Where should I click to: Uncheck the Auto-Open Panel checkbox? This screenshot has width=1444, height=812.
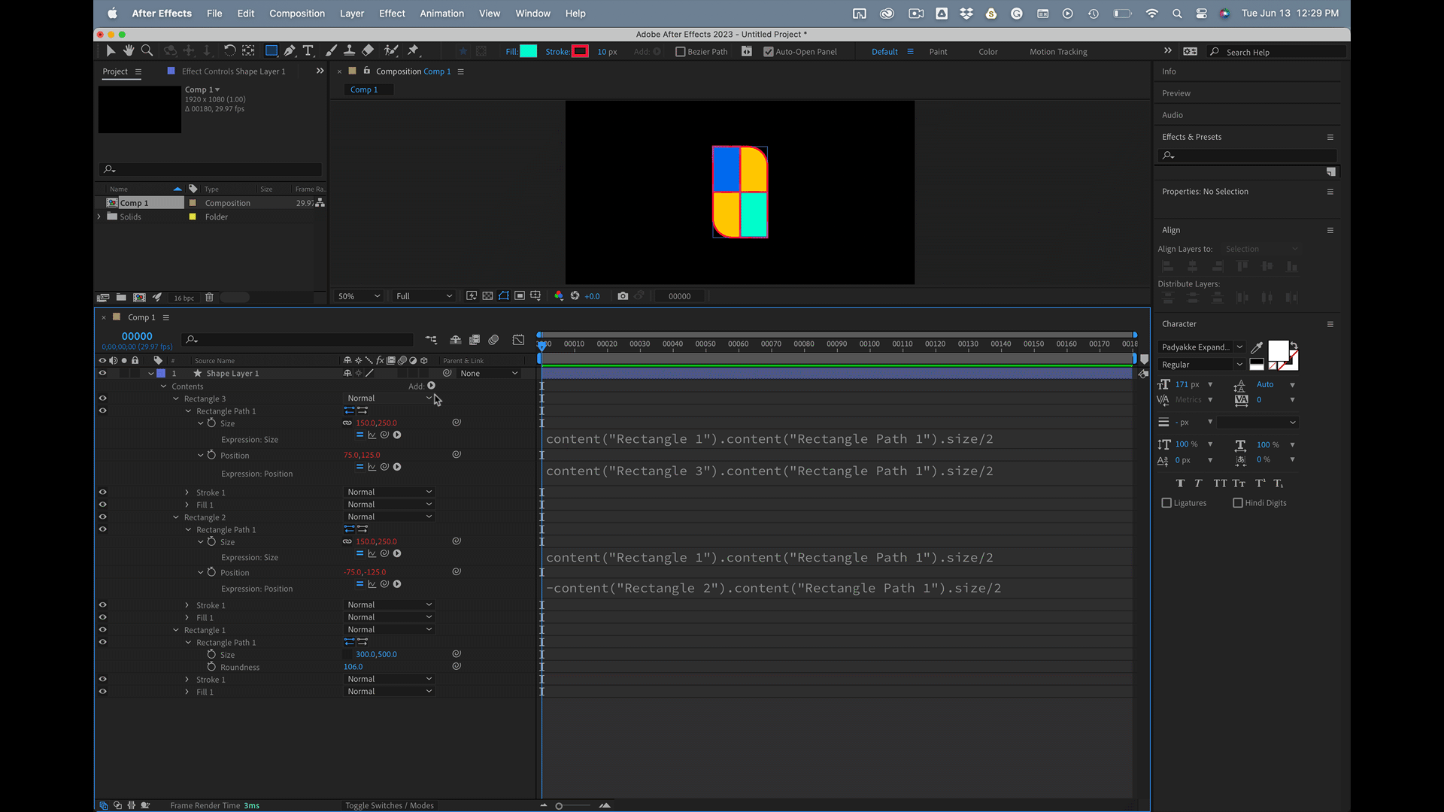tap(768, 52)
